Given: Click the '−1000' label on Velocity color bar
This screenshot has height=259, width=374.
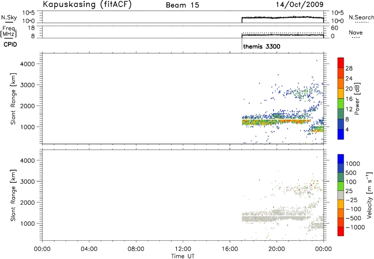Looking at the screenshot, I should coord(355,227).
